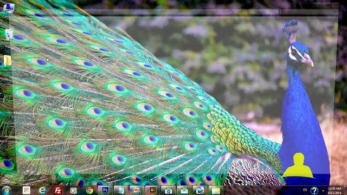This screenshot has width=347, height=195.
Task: Open the clock showing 12:35 AM
Action: click(335, 190)
